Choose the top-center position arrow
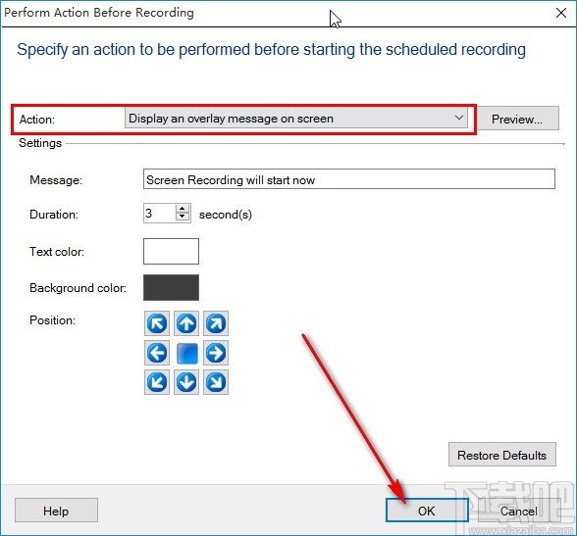The width and height of the screenshot is (577, 536). point(186,323)
